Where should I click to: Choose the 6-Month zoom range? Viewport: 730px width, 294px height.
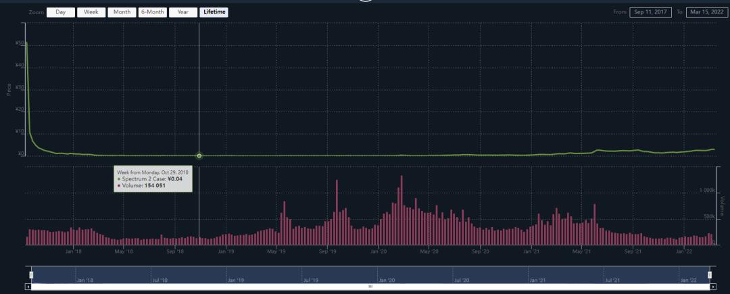click(151, 12)
